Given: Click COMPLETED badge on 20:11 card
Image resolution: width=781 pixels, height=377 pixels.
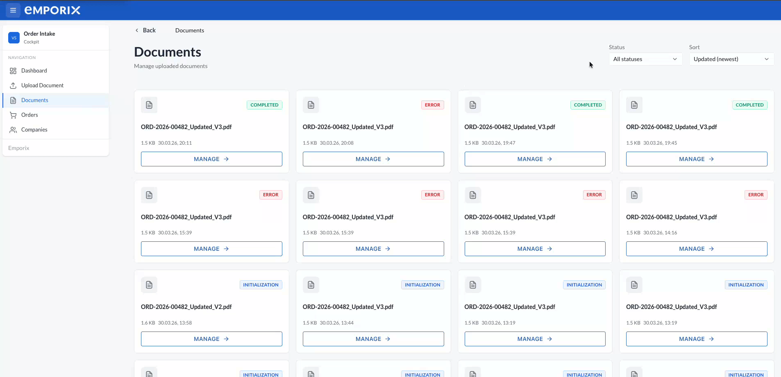Looking at the screenshot, I should click(x=264, y=105).
